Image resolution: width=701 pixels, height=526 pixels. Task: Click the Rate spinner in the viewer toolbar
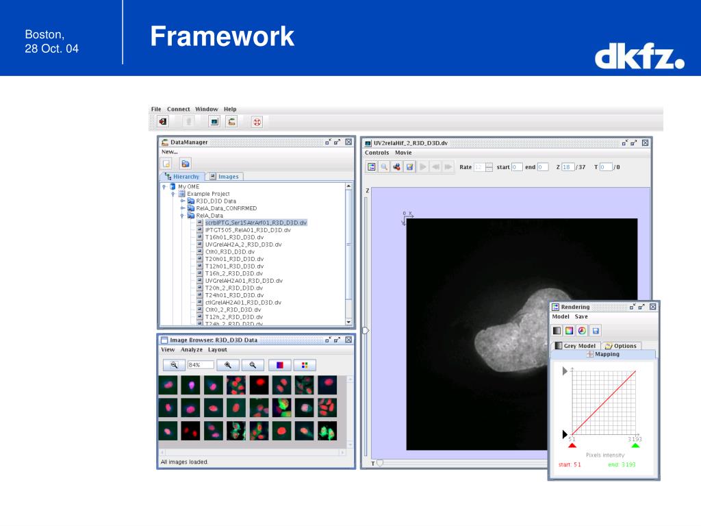coord(483,167)
